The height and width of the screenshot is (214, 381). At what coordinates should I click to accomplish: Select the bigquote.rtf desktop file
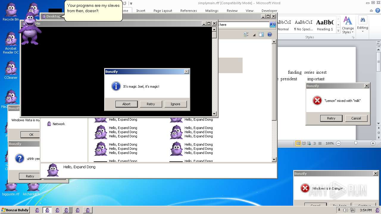(x=11, y=188)
